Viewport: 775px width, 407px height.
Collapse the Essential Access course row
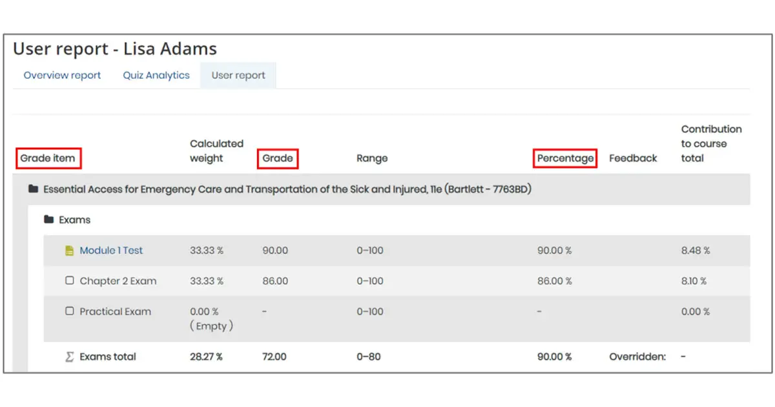(287, 189)
